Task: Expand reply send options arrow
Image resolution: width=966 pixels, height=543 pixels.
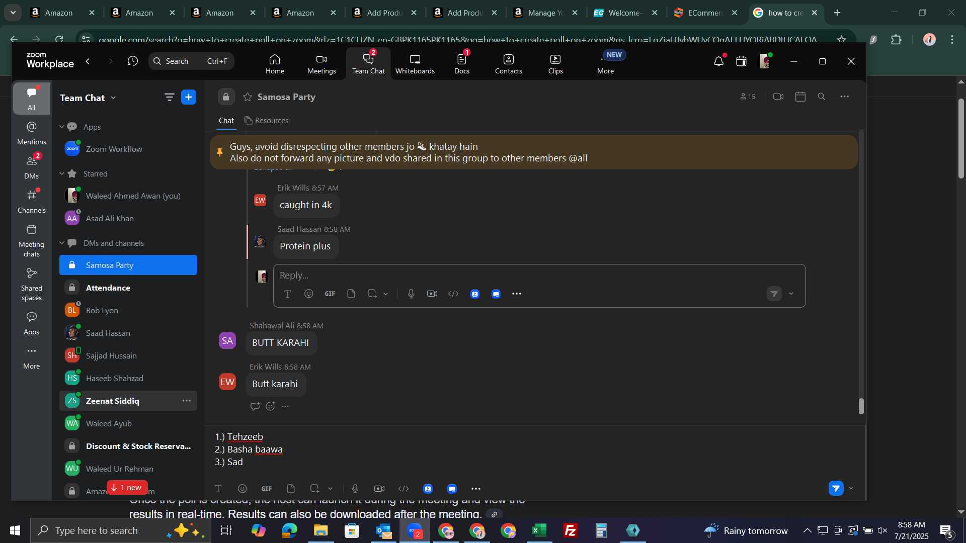Action: pyautogui.click(x=791, y=294)
